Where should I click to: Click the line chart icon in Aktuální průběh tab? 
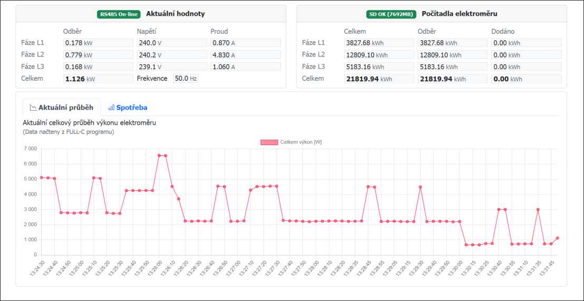33,108
